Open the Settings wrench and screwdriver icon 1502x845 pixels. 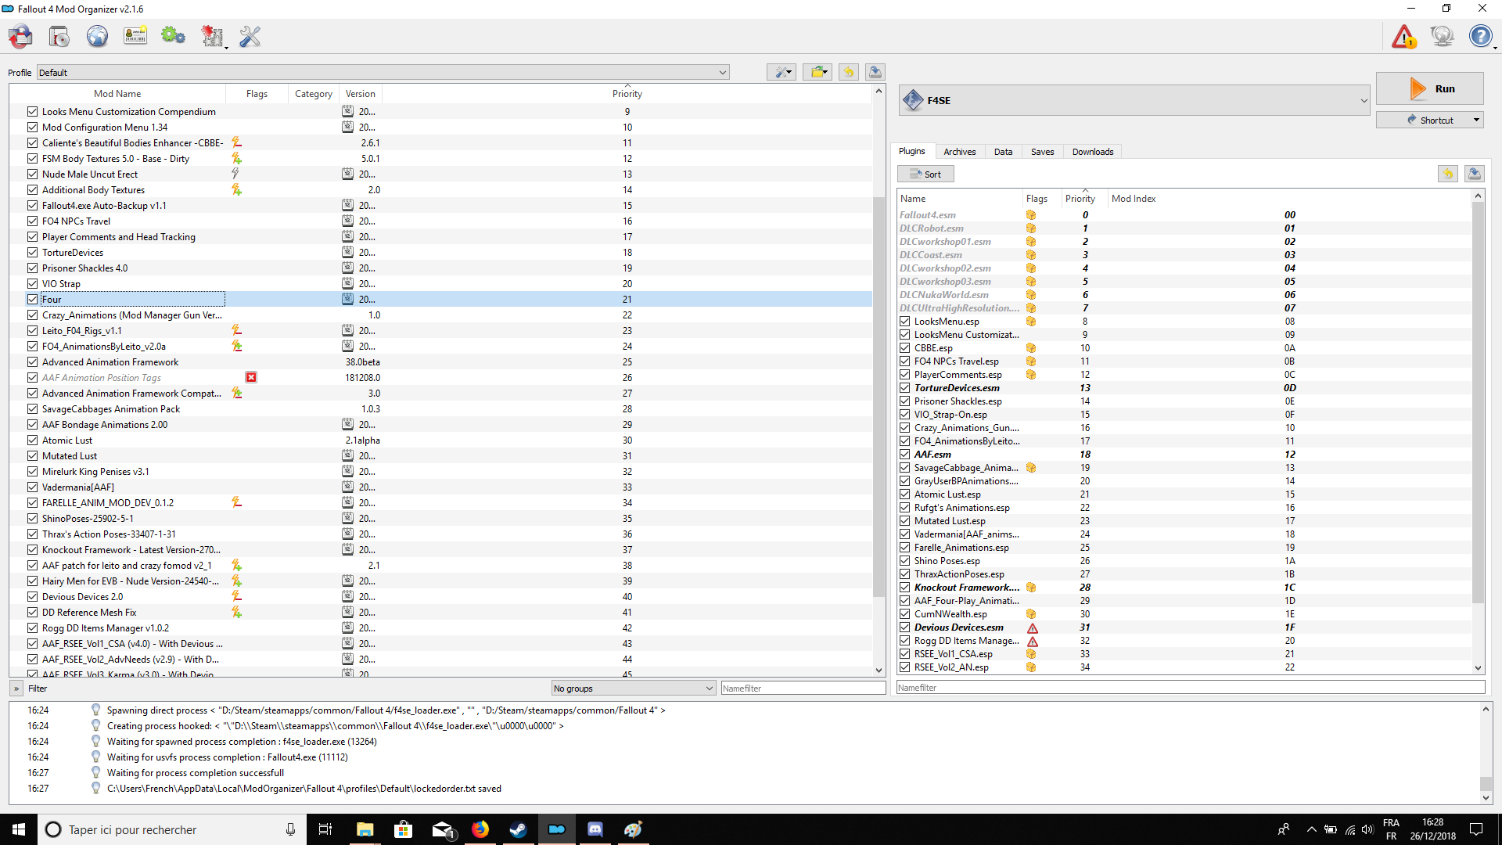tap(250, 36)
